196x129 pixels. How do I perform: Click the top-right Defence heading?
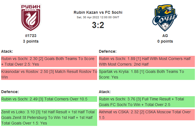(108, 51)
